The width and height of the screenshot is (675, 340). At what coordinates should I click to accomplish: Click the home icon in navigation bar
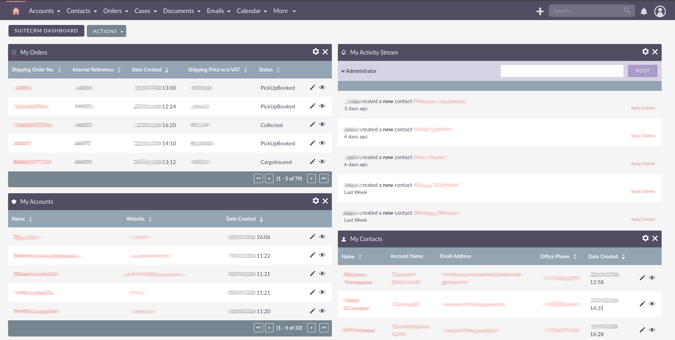point(16,11)
